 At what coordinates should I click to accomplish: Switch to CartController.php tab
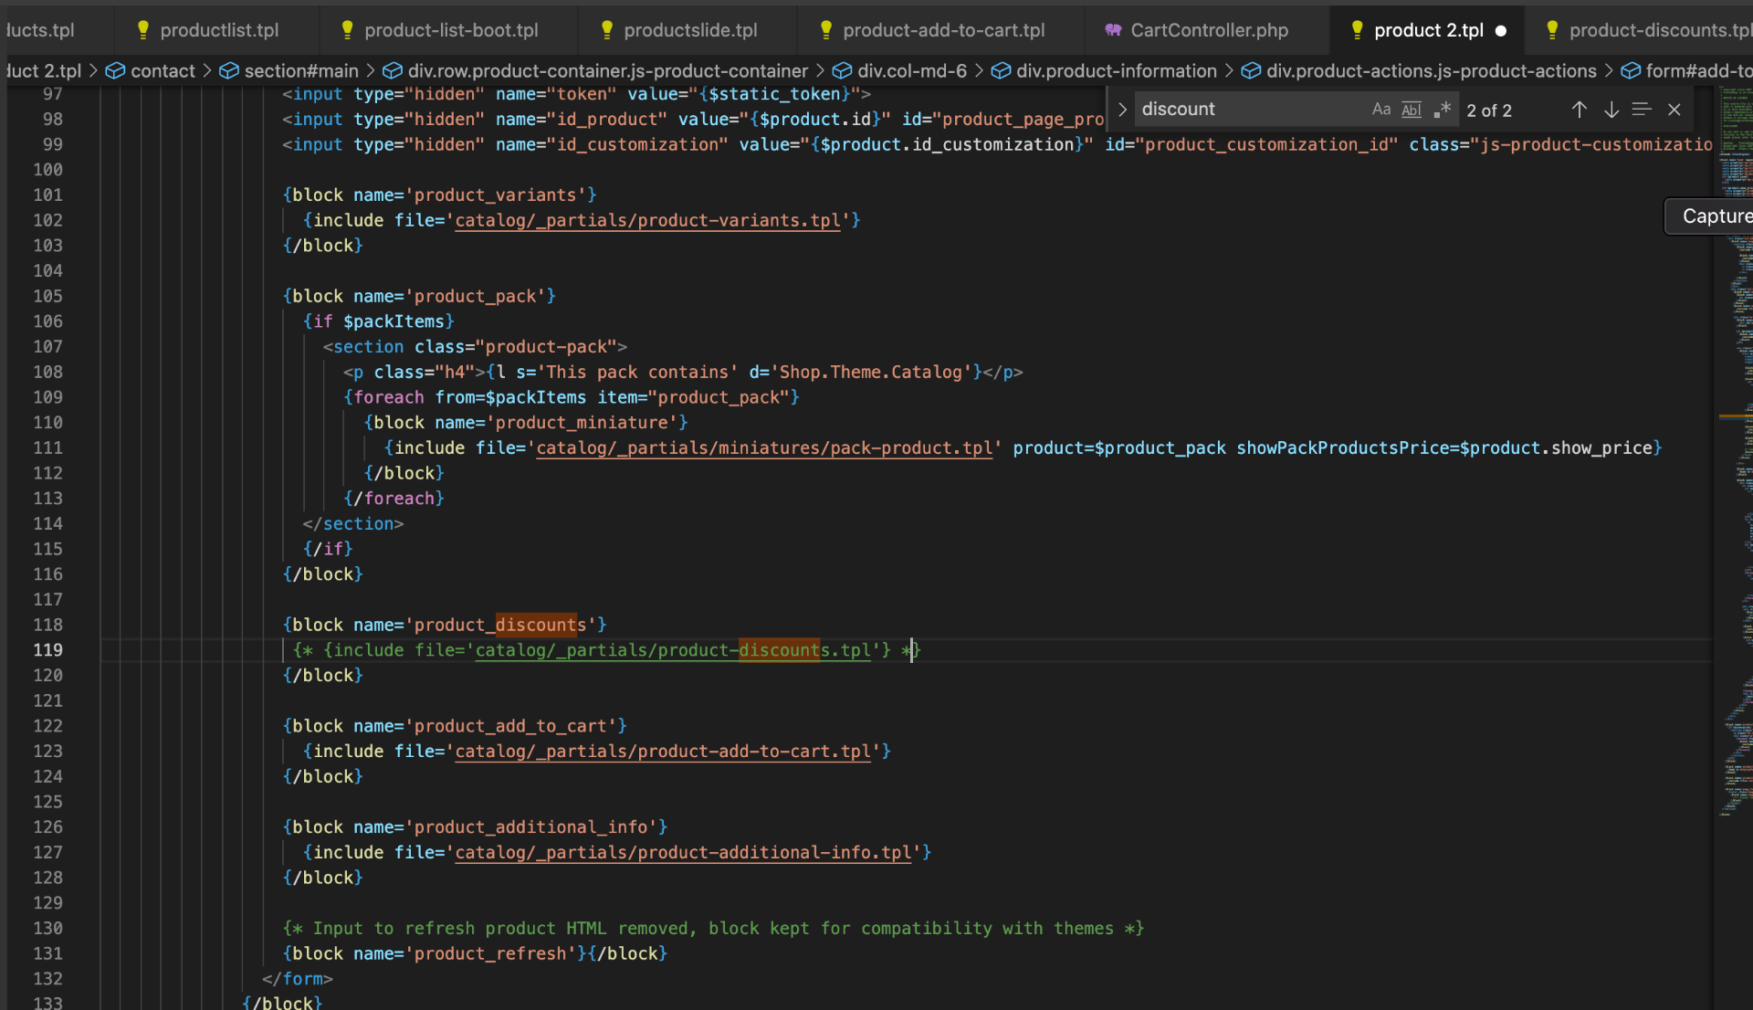coord(1208,30)
